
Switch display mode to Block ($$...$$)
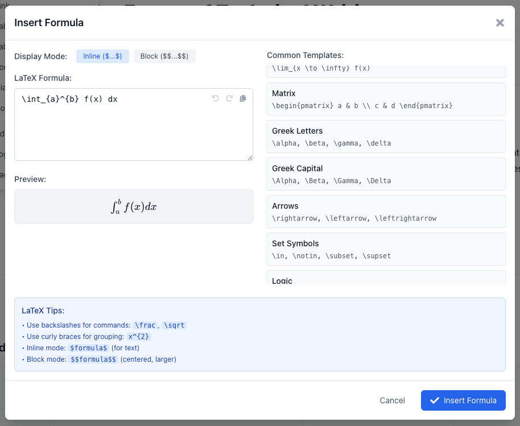pyautogui.click(x=164, y=56)
